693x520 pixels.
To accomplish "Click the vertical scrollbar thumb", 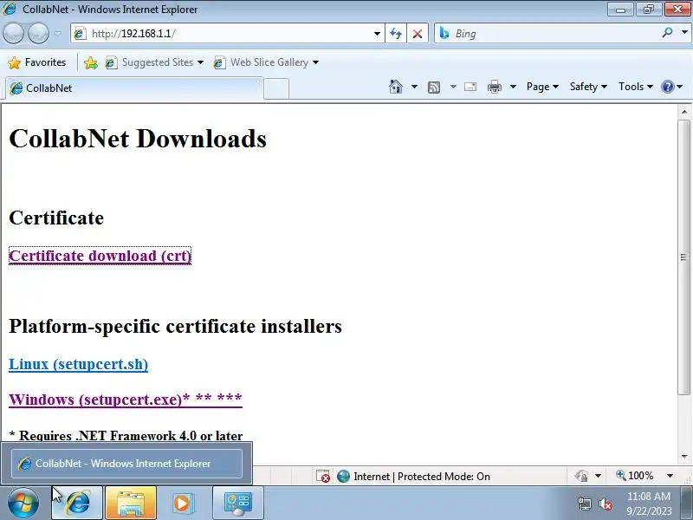I will (684, 257).
